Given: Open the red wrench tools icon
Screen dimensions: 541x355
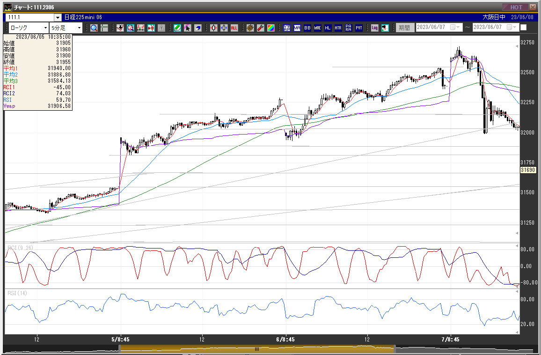Looking at the screenshot, I should (261, 28).
